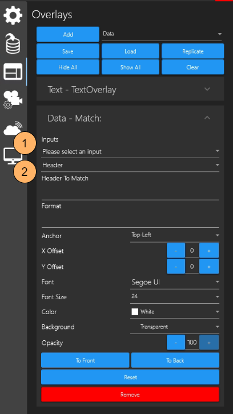Click the Add overlay button
The image size is (233, 414).
click(x=68, y=34)
